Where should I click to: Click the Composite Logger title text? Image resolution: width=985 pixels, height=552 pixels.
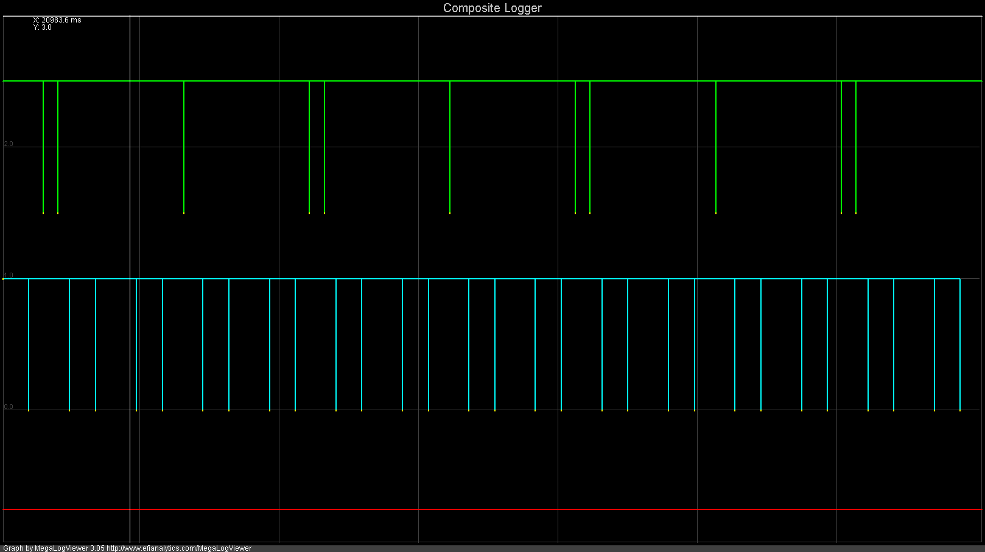tap(492, 8)
